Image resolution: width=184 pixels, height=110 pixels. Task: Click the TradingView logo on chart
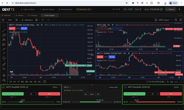coord(11,72)
